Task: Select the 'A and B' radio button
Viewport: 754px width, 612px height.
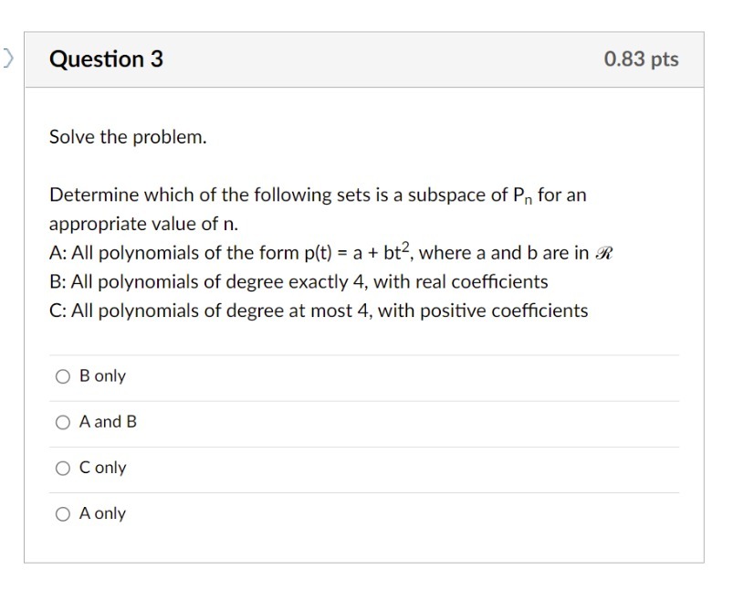Action: tap(62, 421)
